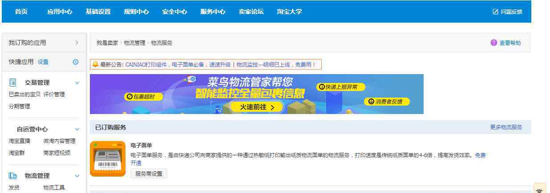Viewport: 550px width, 193px height.
Task: Click 我是卖家 breadcrumb
Action: click(x=107, y=43)
